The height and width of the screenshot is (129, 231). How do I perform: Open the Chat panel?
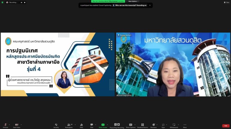click(x=92, y=125)
